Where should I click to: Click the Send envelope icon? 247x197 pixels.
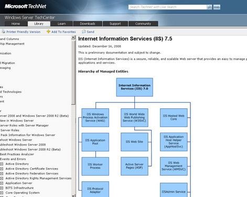(84, 32)
